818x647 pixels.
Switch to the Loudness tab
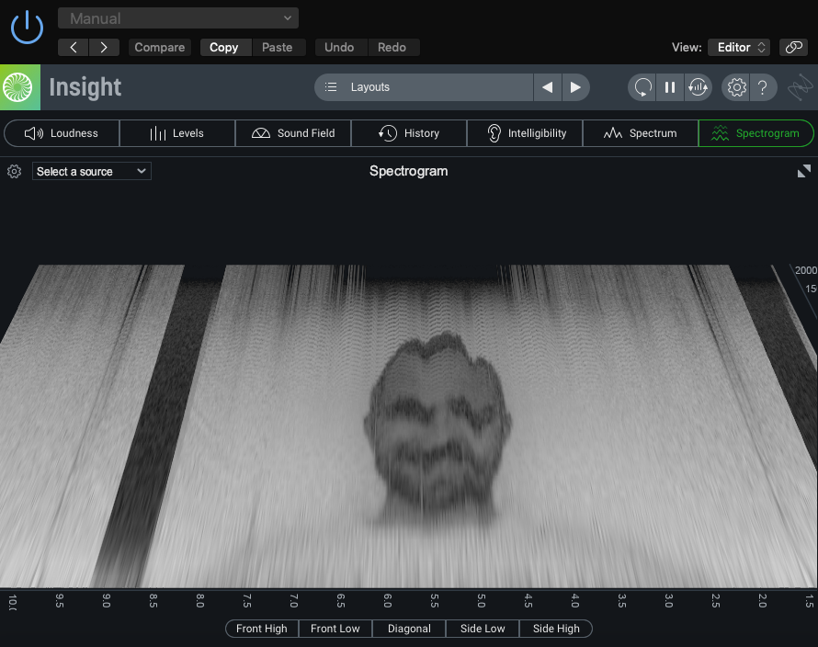tap(62, 133)
